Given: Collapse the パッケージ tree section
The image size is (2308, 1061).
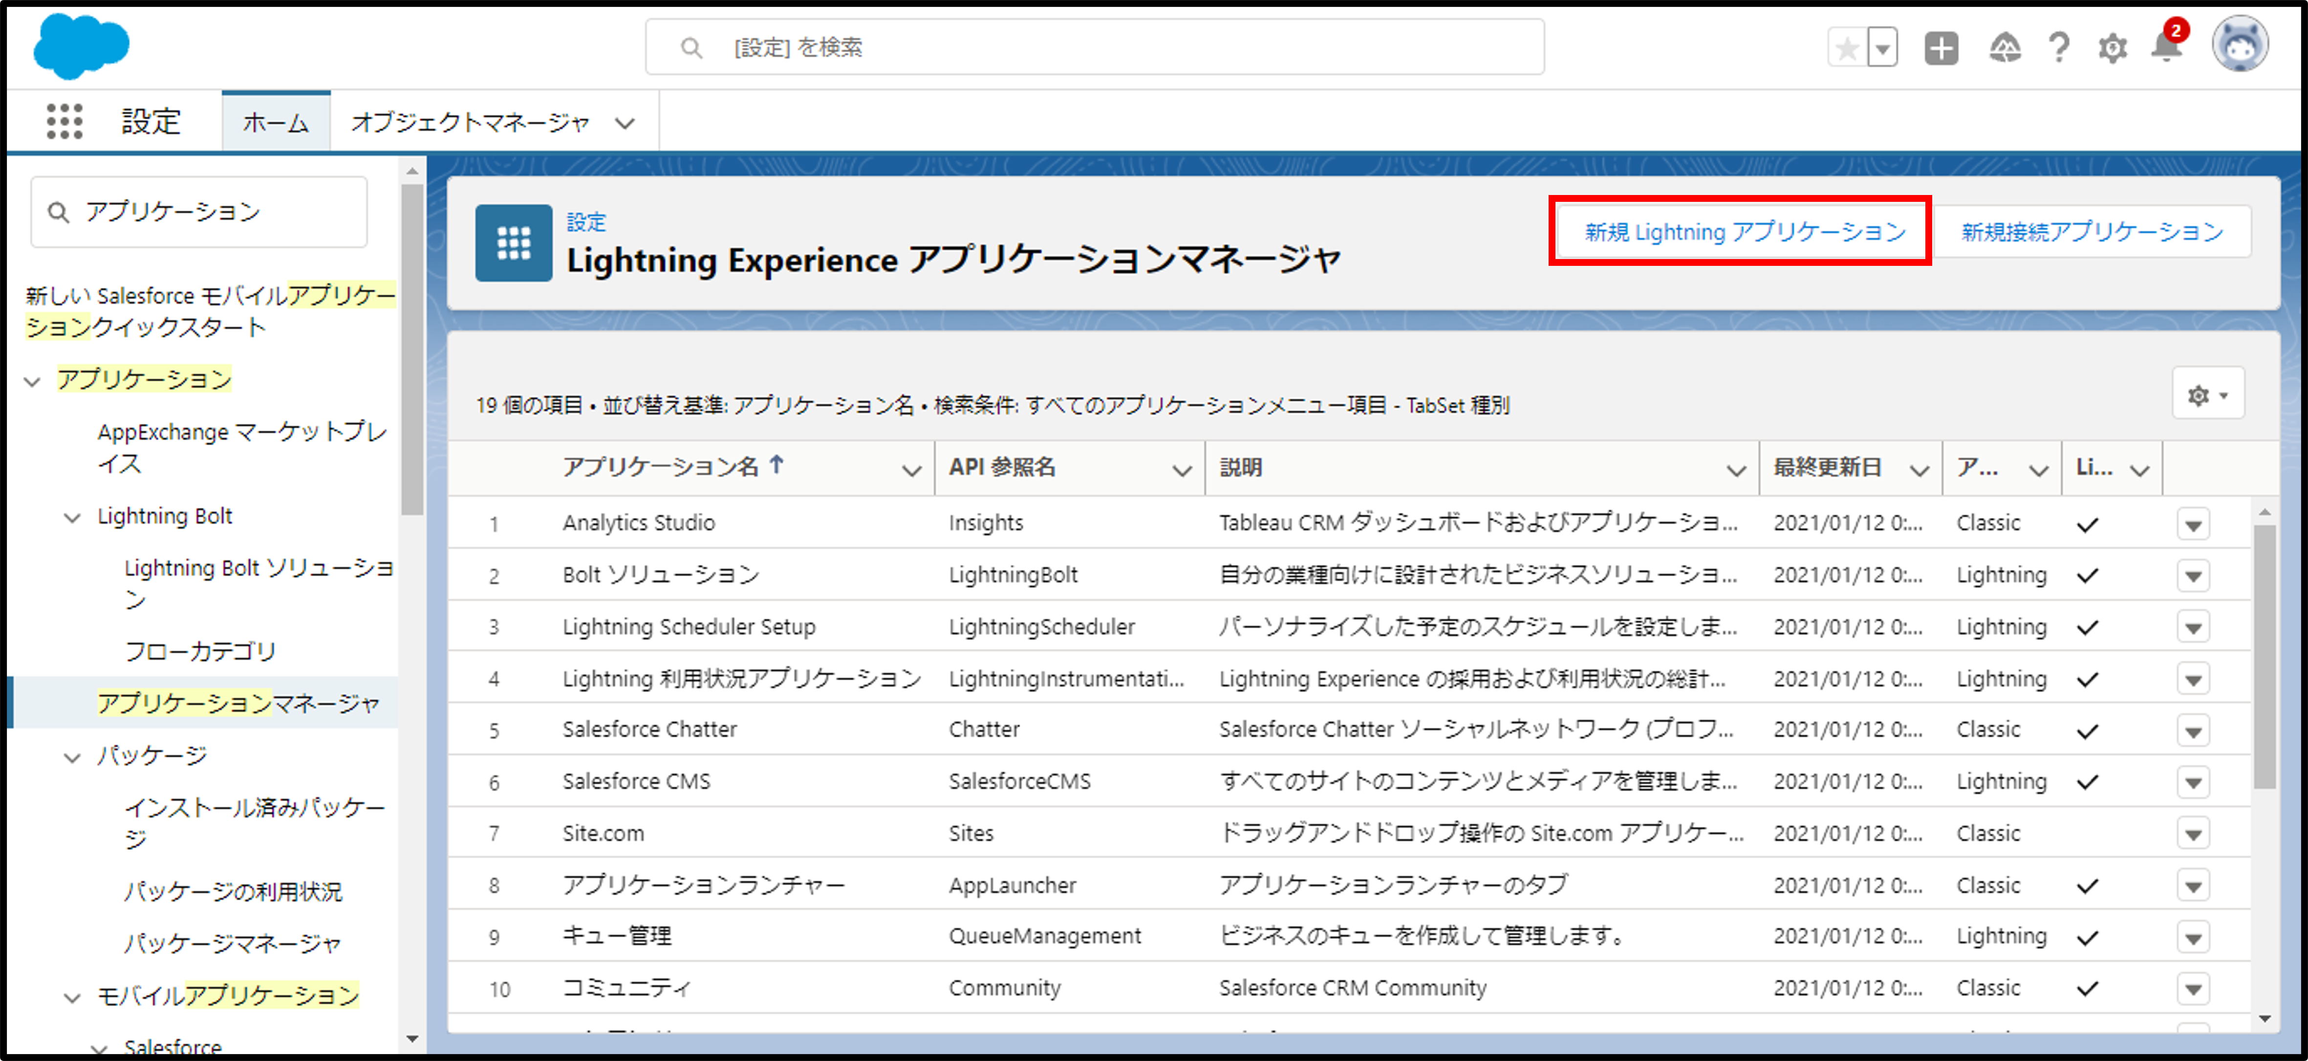Looking at the screenshot, I should (x=73, y=757).
